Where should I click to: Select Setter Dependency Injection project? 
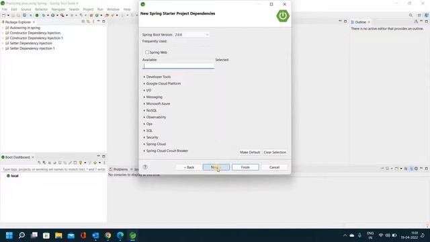coord(31,43)
